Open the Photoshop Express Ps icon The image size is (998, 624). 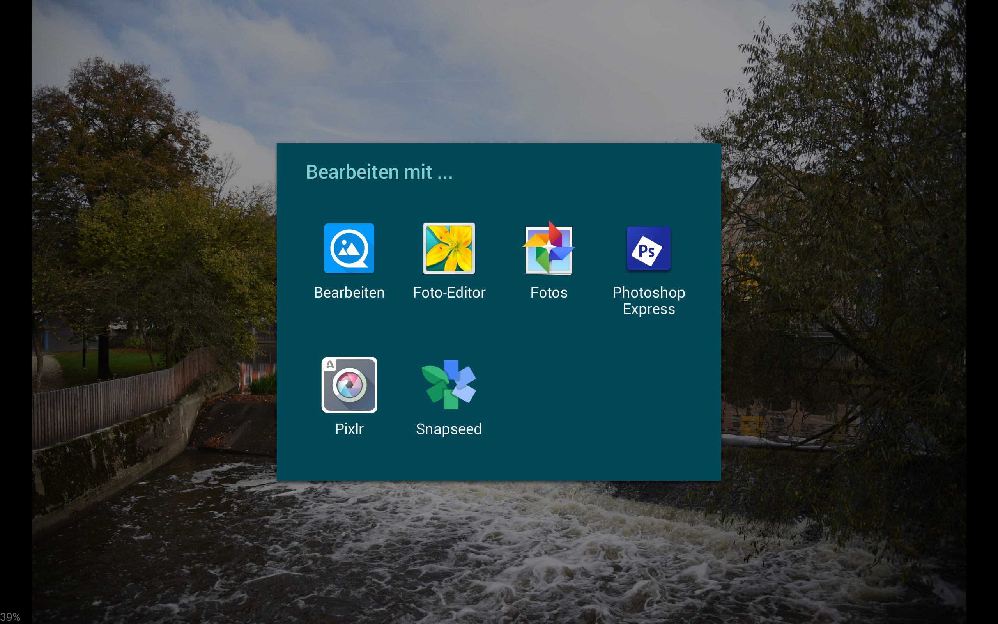(648, 248)
